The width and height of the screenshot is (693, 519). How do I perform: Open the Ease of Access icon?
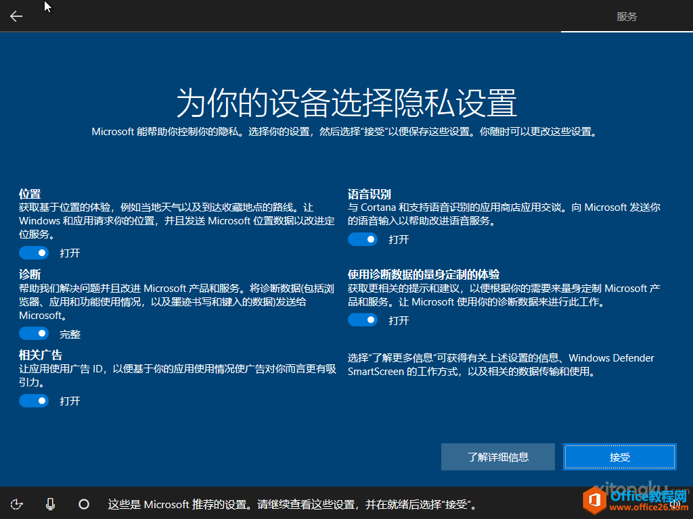pyautogui.click(x=18, y=503)
